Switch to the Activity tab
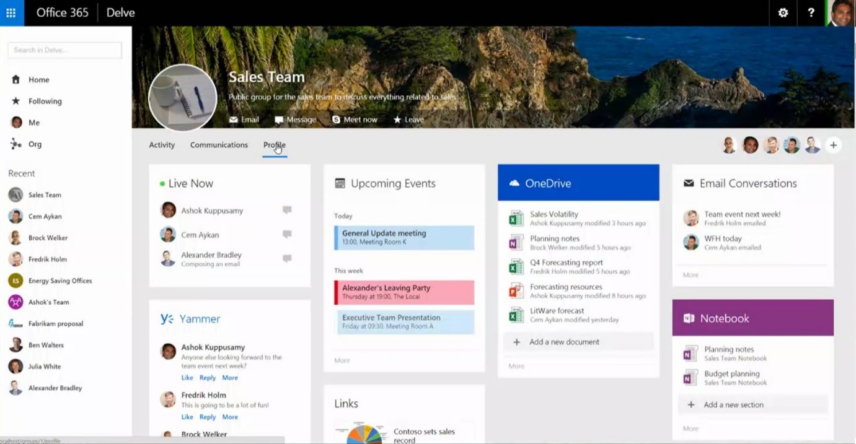 (162, 145)
